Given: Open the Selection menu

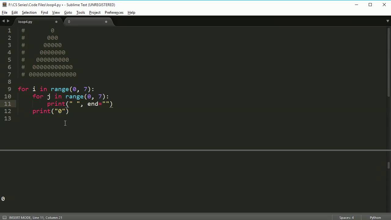Looking at the screenshot, I should (29, 13).
